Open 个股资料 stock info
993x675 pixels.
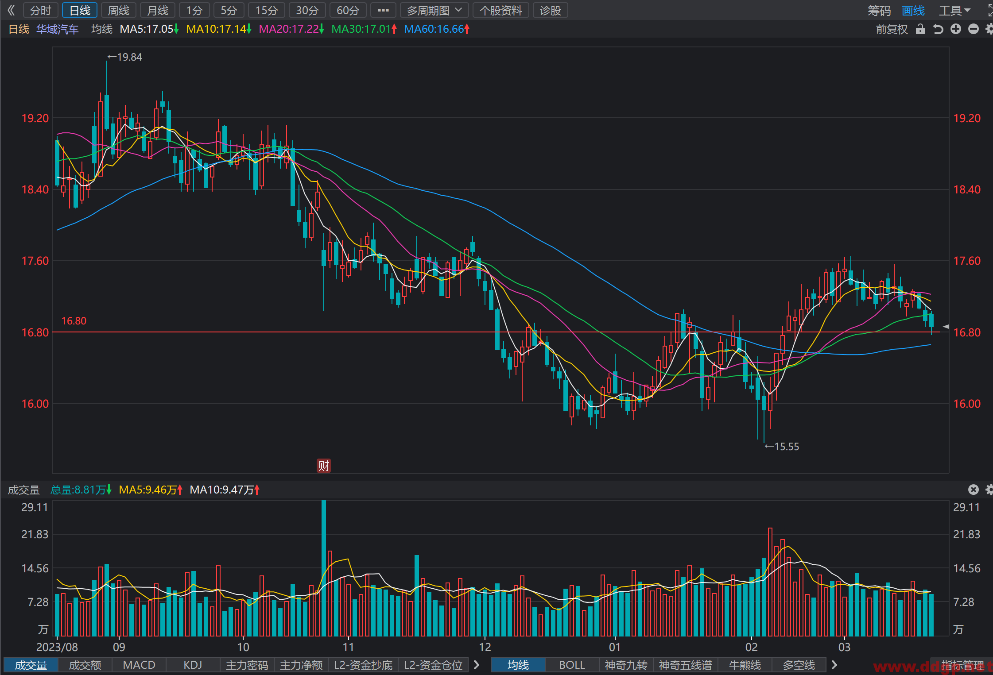501,10
